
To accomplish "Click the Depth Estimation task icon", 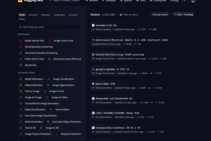I will (x=21, y=79).
